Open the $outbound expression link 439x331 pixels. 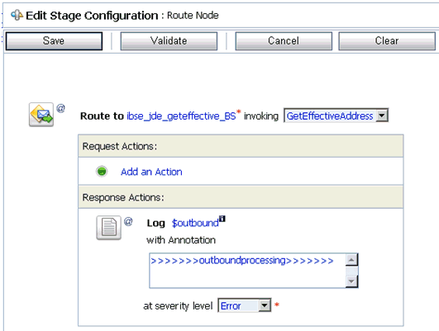[195, 223]
